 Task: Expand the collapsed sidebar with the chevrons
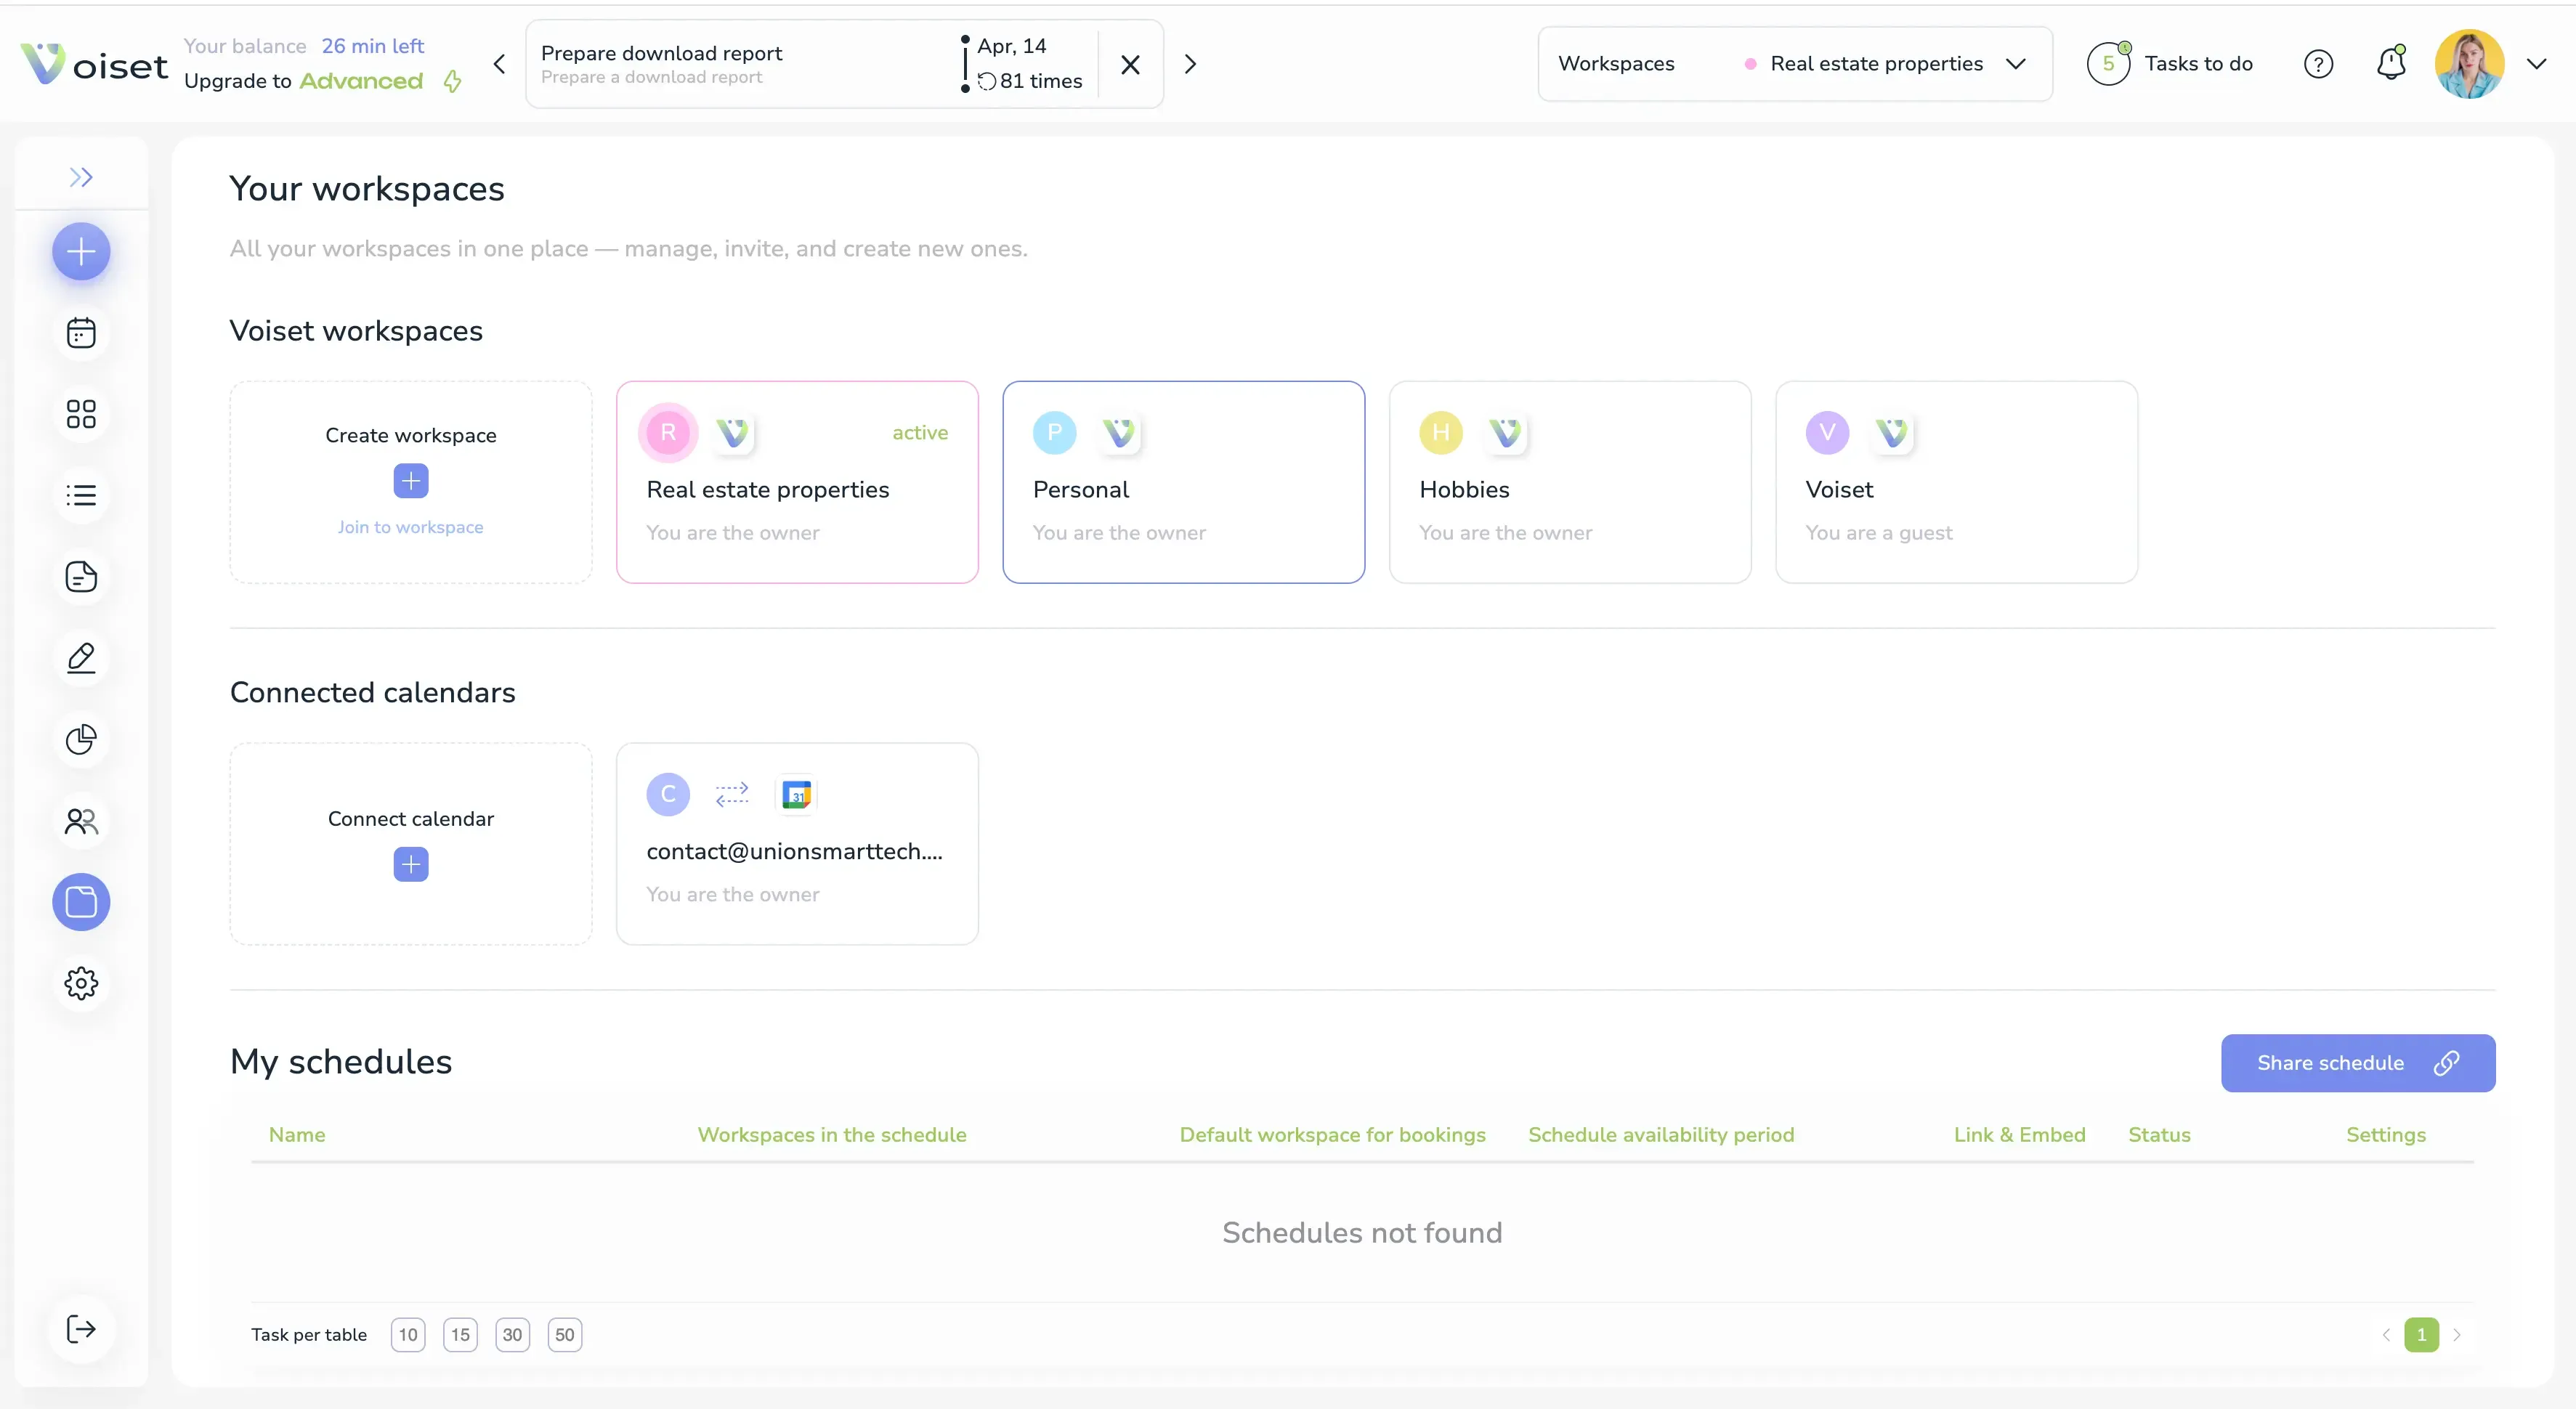point(81,177)
